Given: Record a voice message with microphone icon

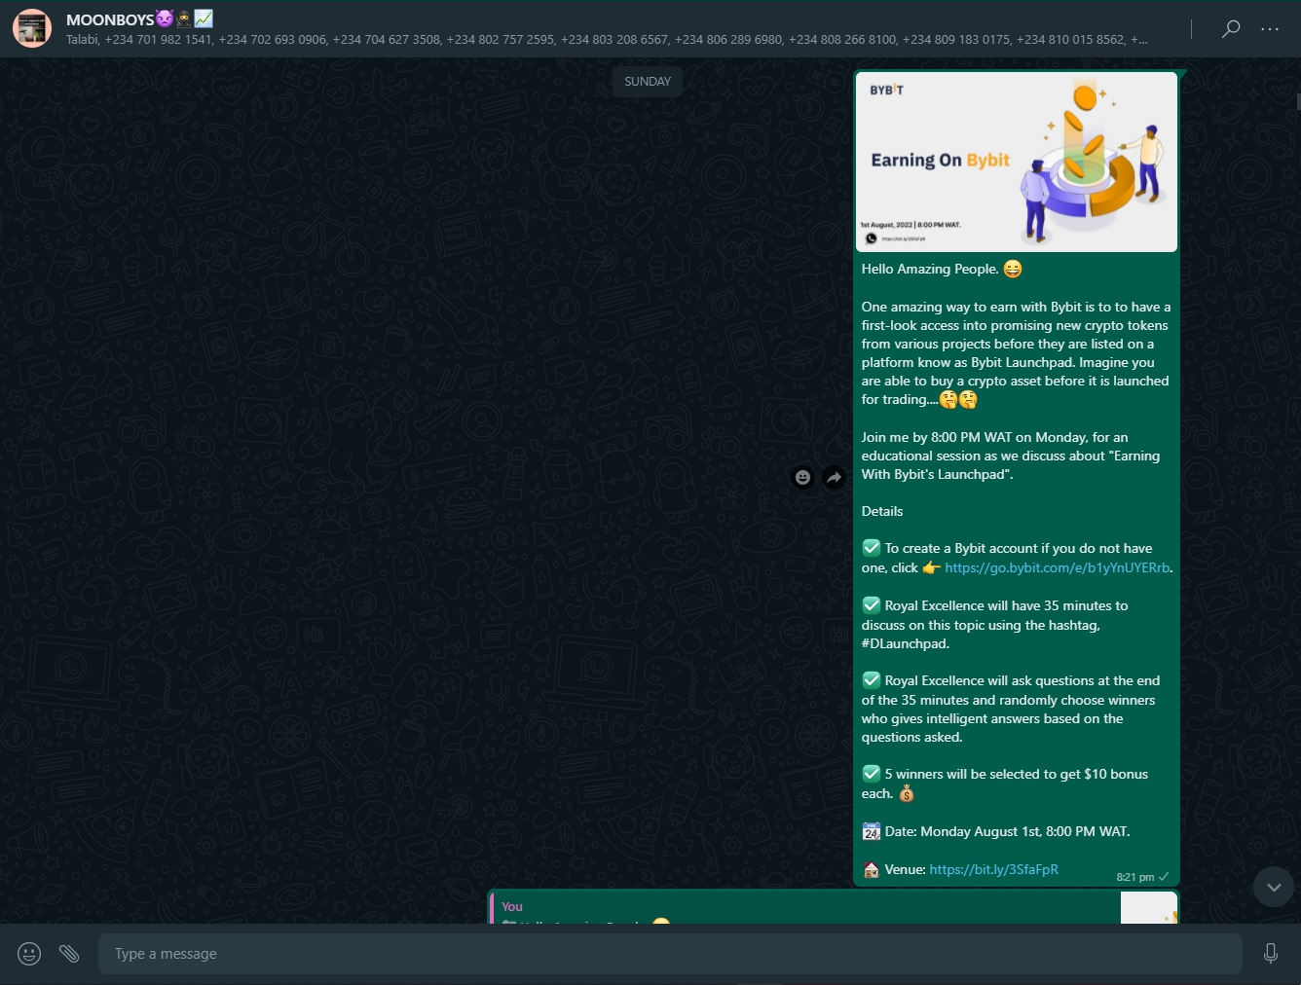Looking at the screenshot, I should [1271, 954].
